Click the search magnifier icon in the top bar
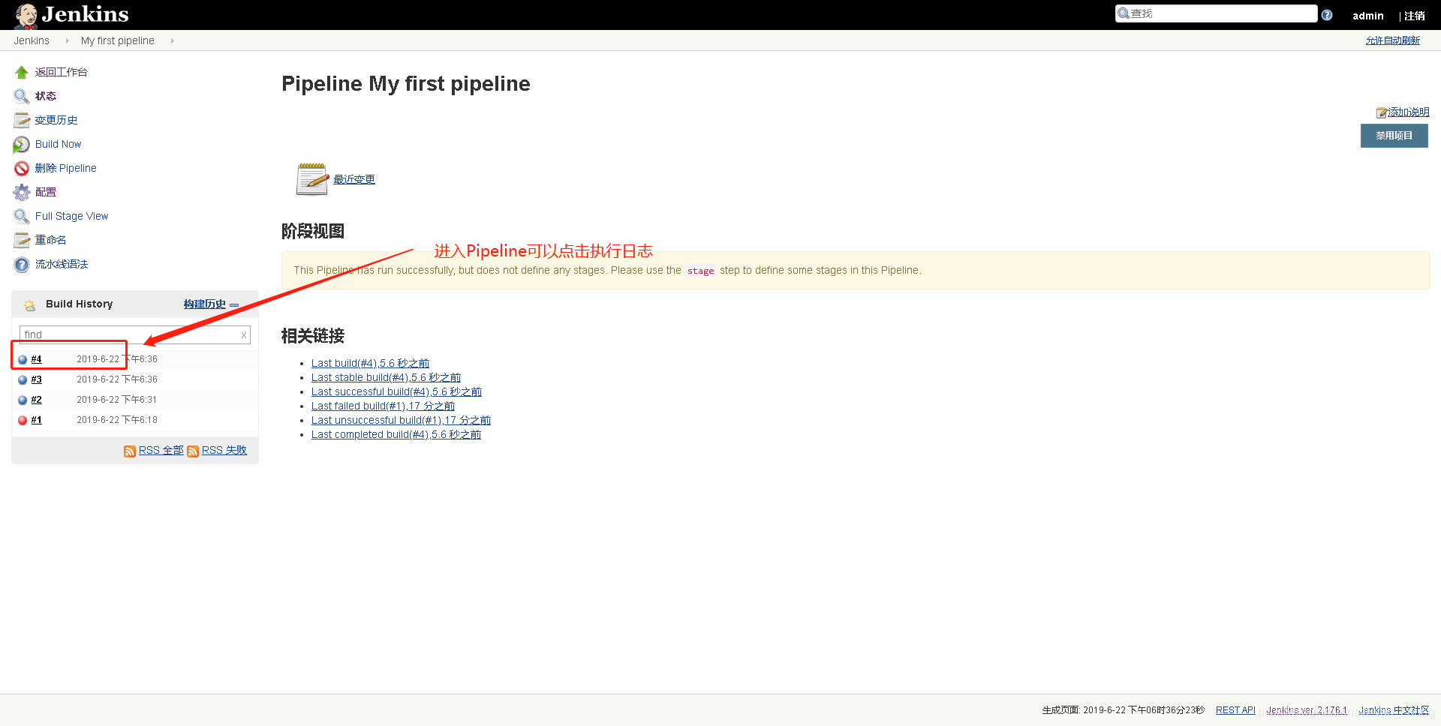This screenshot has width=1441, height=726. tap(1124, 13)
